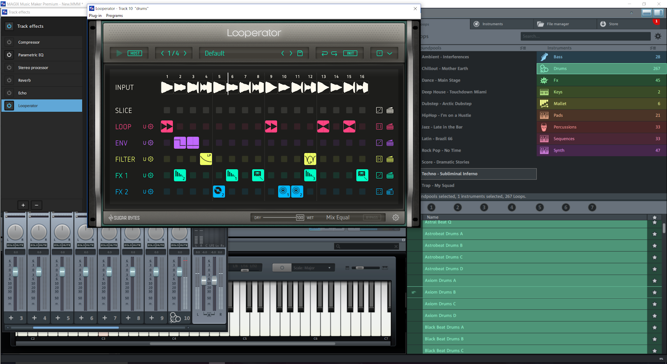Expand the randomize options chevron in Looperator toolbar
Viewport: 667px width, 364px height.
click(390, 53)
